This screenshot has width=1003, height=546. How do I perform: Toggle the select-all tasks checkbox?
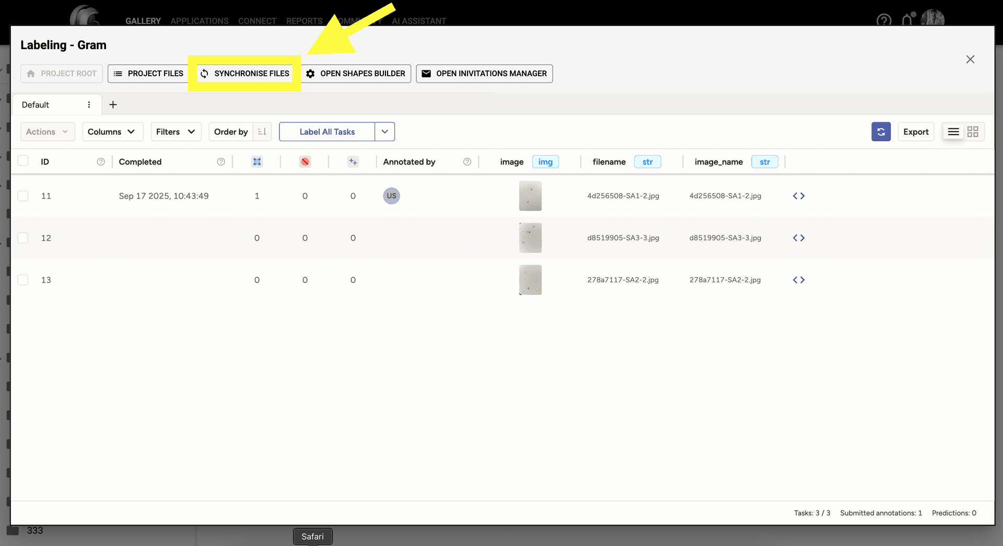(23, 161)
